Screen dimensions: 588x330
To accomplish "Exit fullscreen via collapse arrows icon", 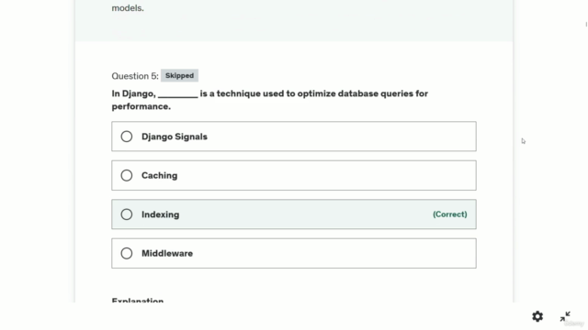I will coord(565,316).
